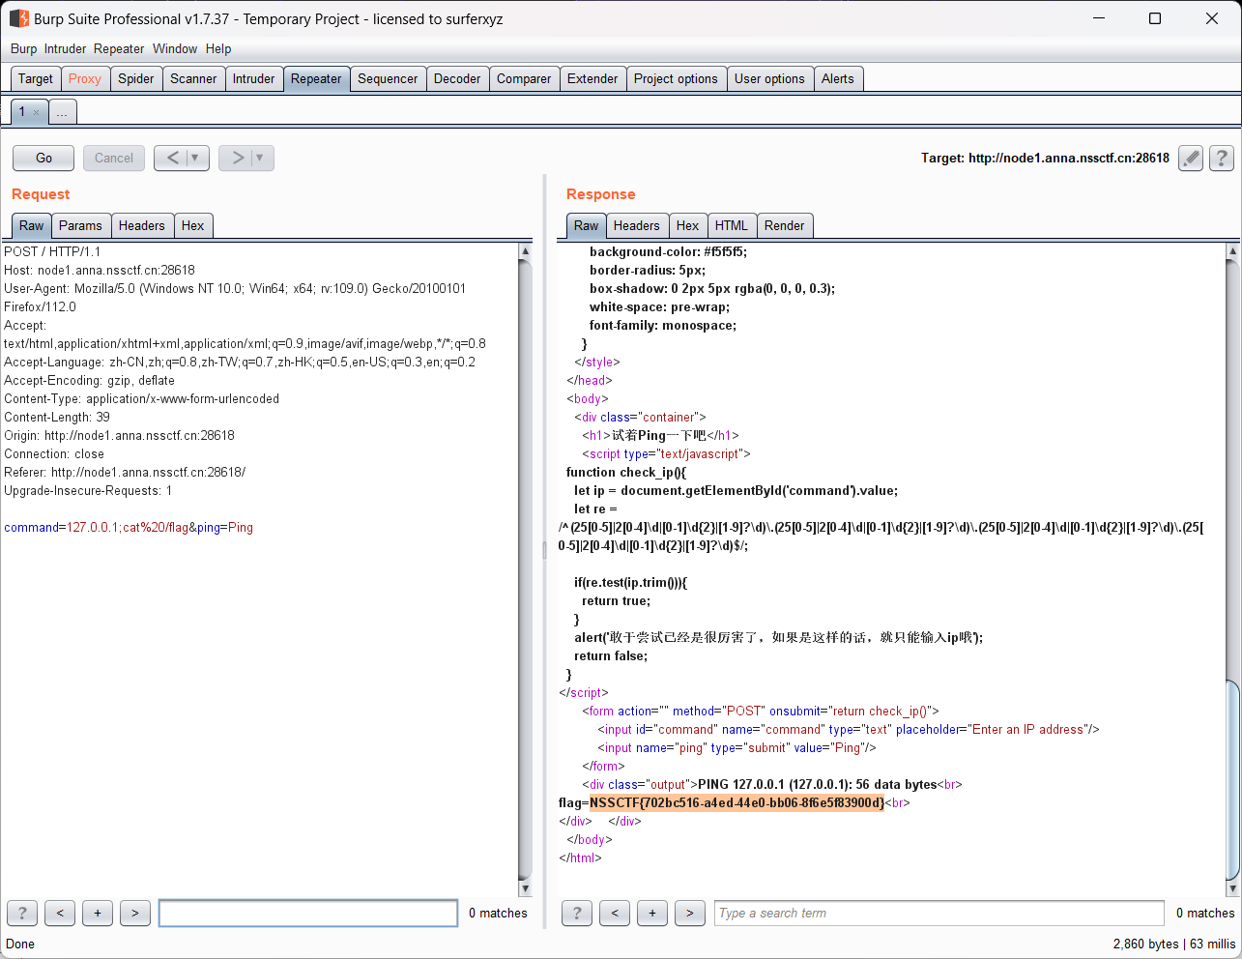Click the Cancel button
The width and height of the screenshot is (1242, 959).
(x=114, y=158)
